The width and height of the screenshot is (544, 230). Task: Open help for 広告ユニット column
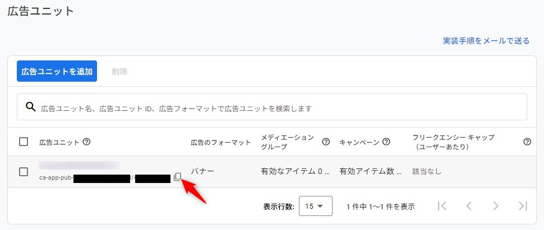click(86, 142)
